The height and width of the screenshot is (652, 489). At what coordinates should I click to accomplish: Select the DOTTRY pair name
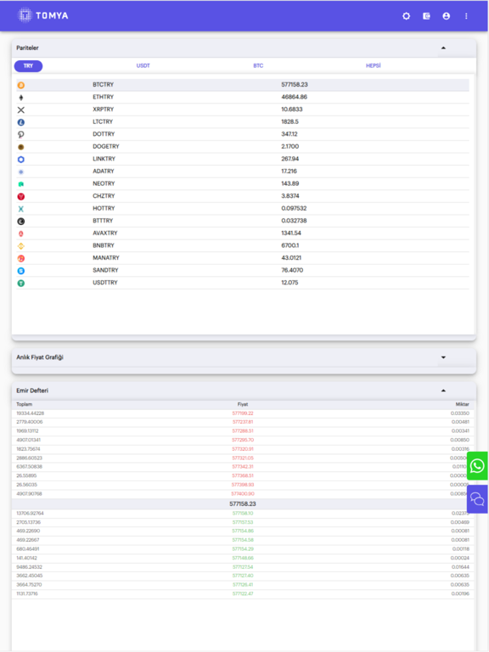click(x=104, y=134)
